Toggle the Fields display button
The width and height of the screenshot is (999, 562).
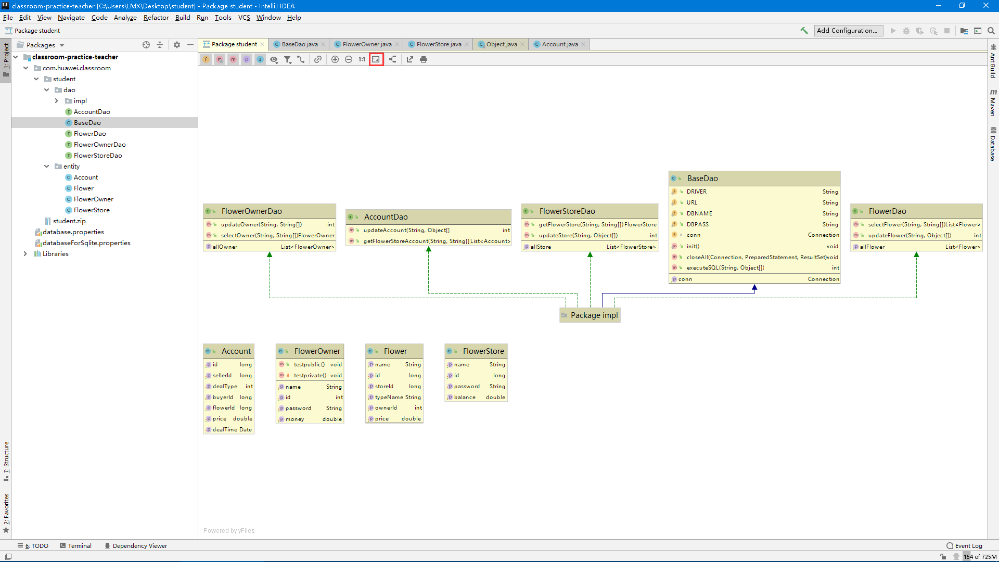tap(207, 59)
